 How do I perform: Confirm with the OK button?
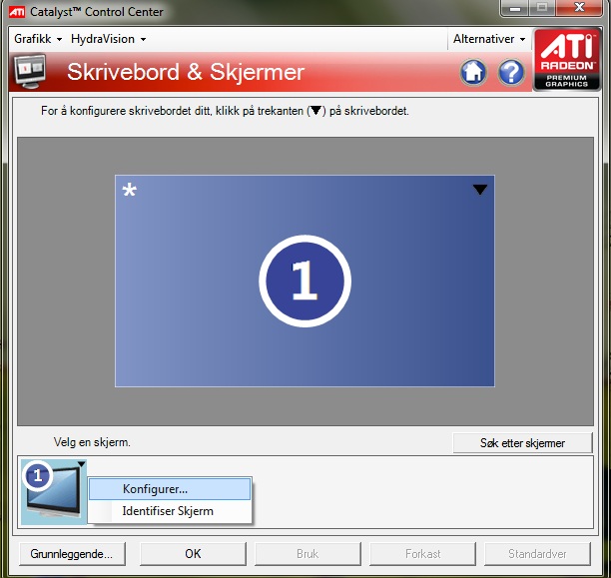coord(193,554)
